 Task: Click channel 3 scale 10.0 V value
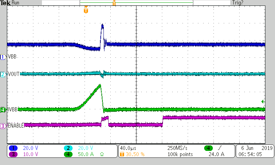[31, 154]
